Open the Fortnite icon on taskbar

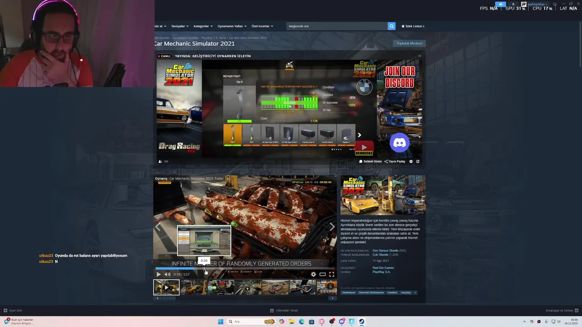(351, 322)
